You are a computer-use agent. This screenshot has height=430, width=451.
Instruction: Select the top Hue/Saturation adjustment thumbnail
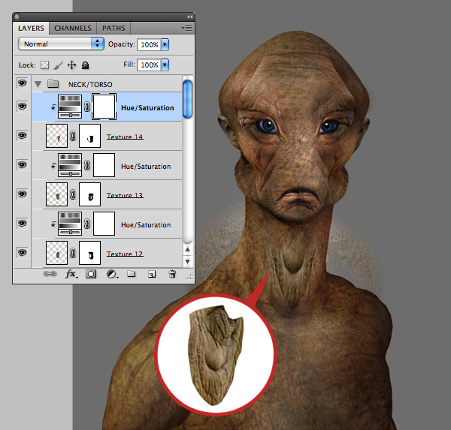(70, 107)
